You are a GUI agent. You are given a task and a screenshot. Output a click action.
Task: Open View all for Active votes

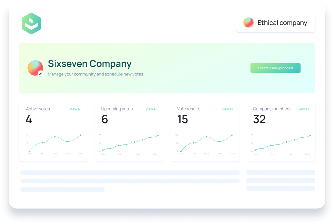pos(75,109)
